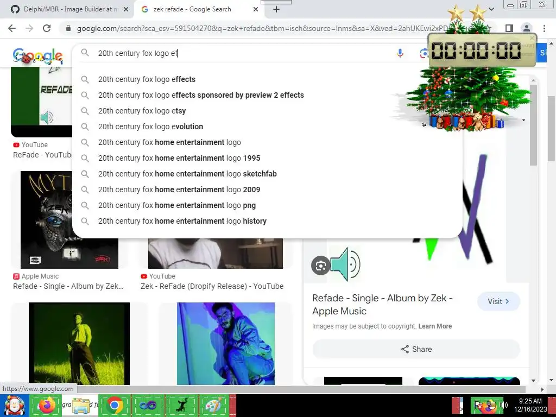This screenshot has height=417, width=556.
Task: Open the Chrome profile avatar
Action: (x=527, y=28)
